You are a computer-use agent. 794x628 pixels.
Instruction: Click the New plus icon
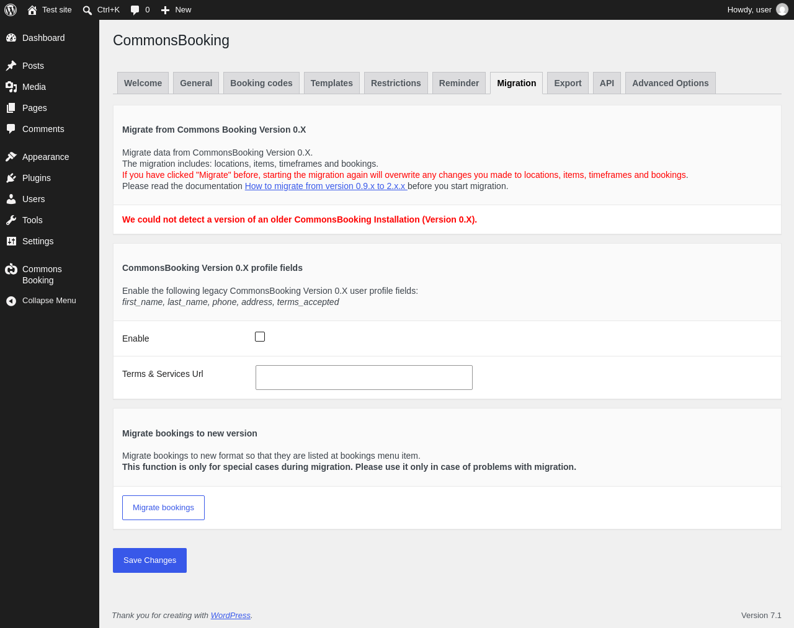(165, 10)
